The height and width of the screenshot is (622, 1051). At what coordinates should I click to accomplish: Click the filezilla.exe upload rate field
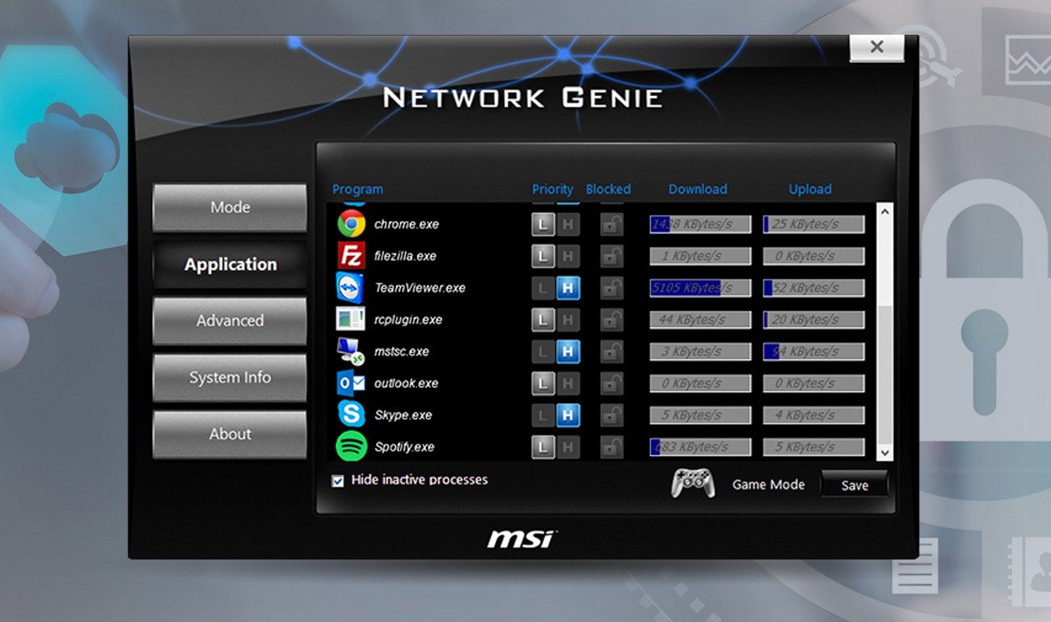(x=813, y=256)
